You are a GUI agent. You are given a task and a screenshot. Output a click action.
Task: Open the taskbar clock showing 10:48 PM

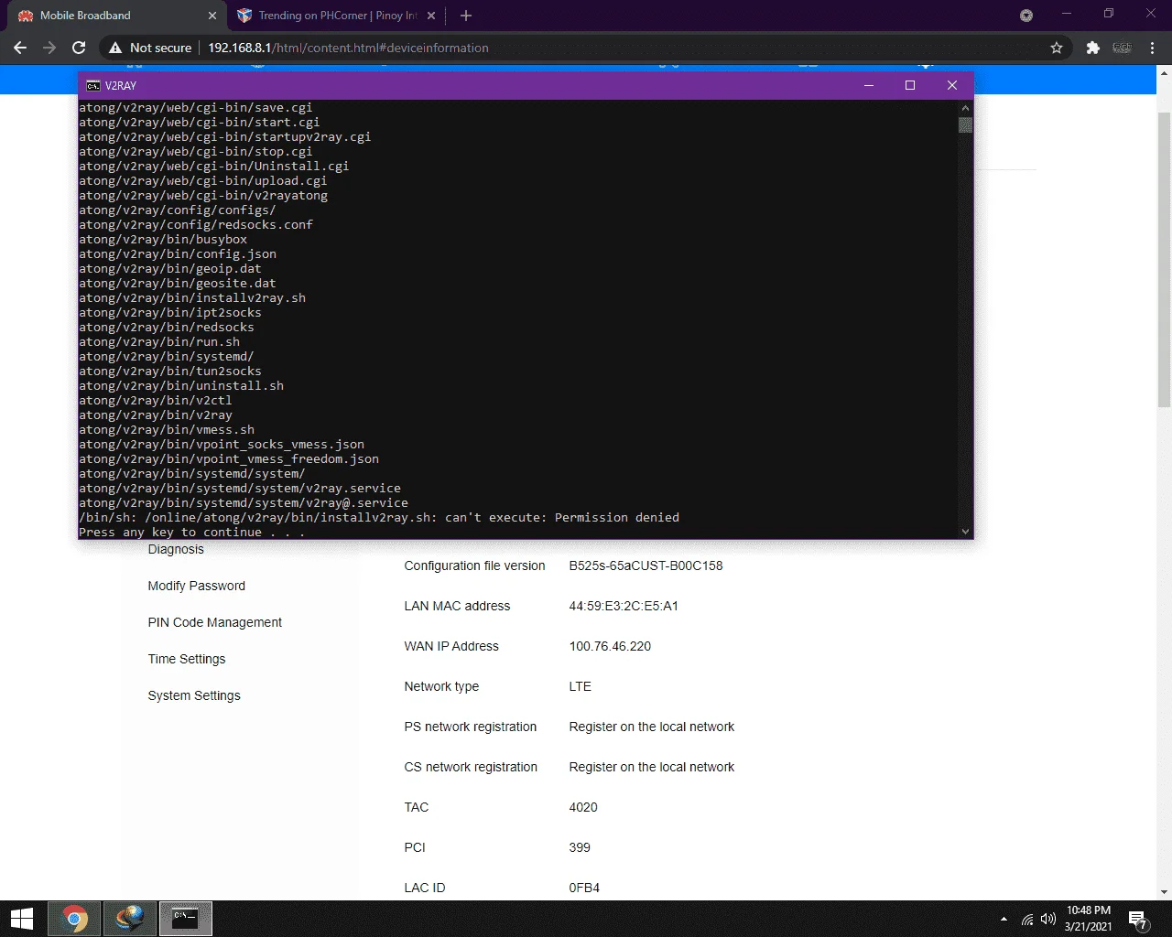[x=1088, y=919]
